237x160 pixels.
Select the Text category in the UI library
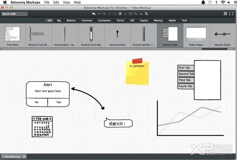(x=184, y=20)
